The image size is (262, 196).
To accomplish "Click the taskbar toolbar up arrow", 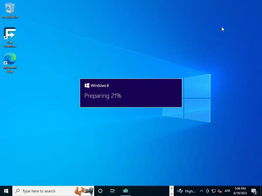I will pyautogui.click(x=171, y=188).
